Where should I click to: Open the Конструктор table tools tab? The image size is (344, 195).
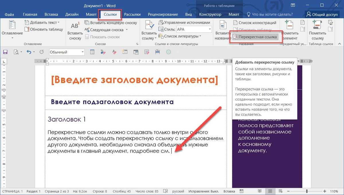coord(210,14)
